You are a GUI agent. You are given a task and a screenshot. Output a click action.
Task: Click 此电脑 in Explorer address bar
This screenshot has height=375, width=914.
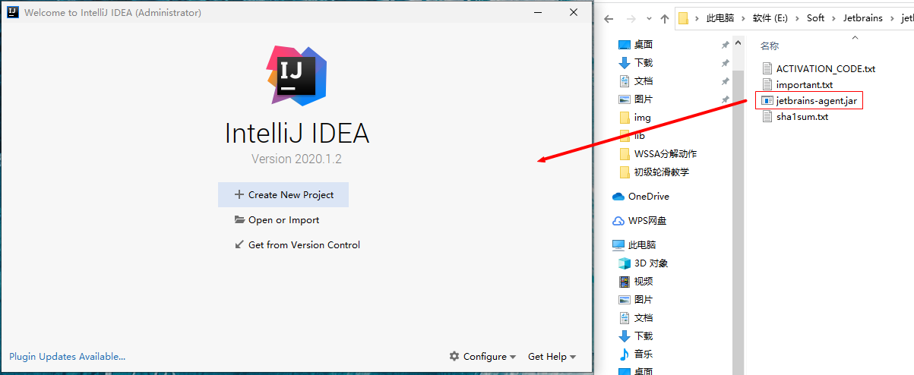coord(719,18)
